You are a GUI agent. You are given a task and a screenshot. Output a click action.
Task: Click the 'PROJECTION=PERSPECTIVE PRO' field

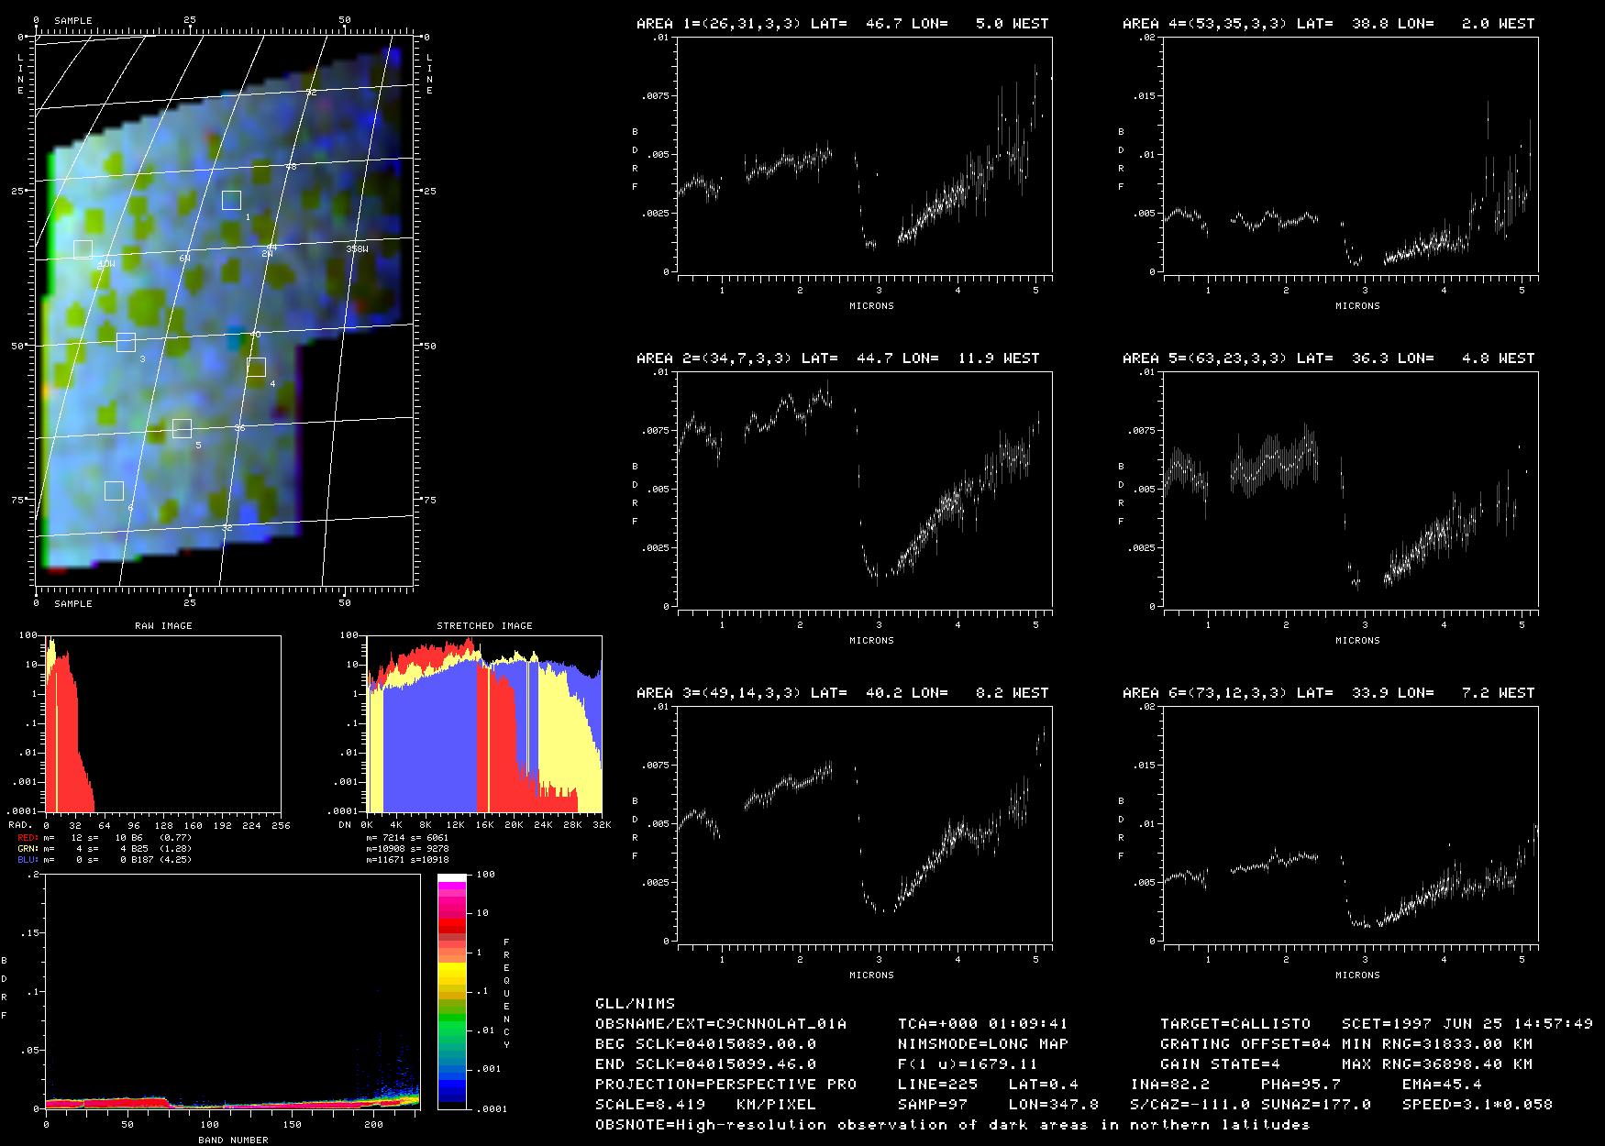pos(726,1085)
